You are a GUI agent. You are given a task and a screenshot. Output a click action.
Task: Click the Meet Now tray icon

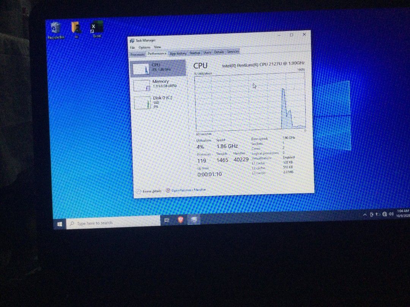pos(371,215)
